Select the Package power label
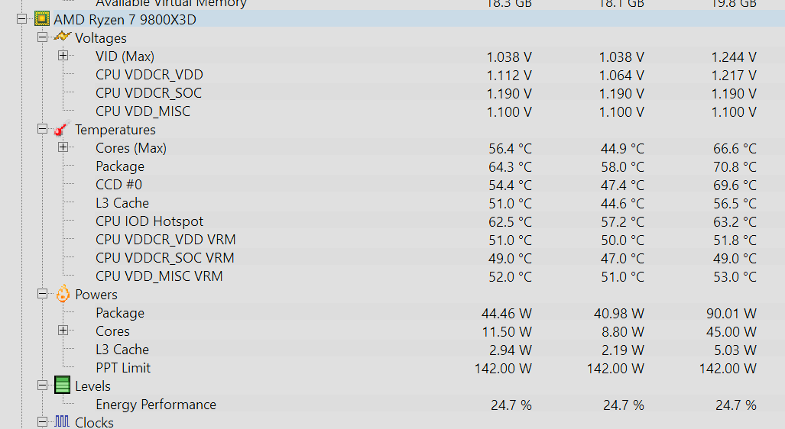The height and width of the screenshot is (429, 785). pyautogui.click(x=120, y=313)
